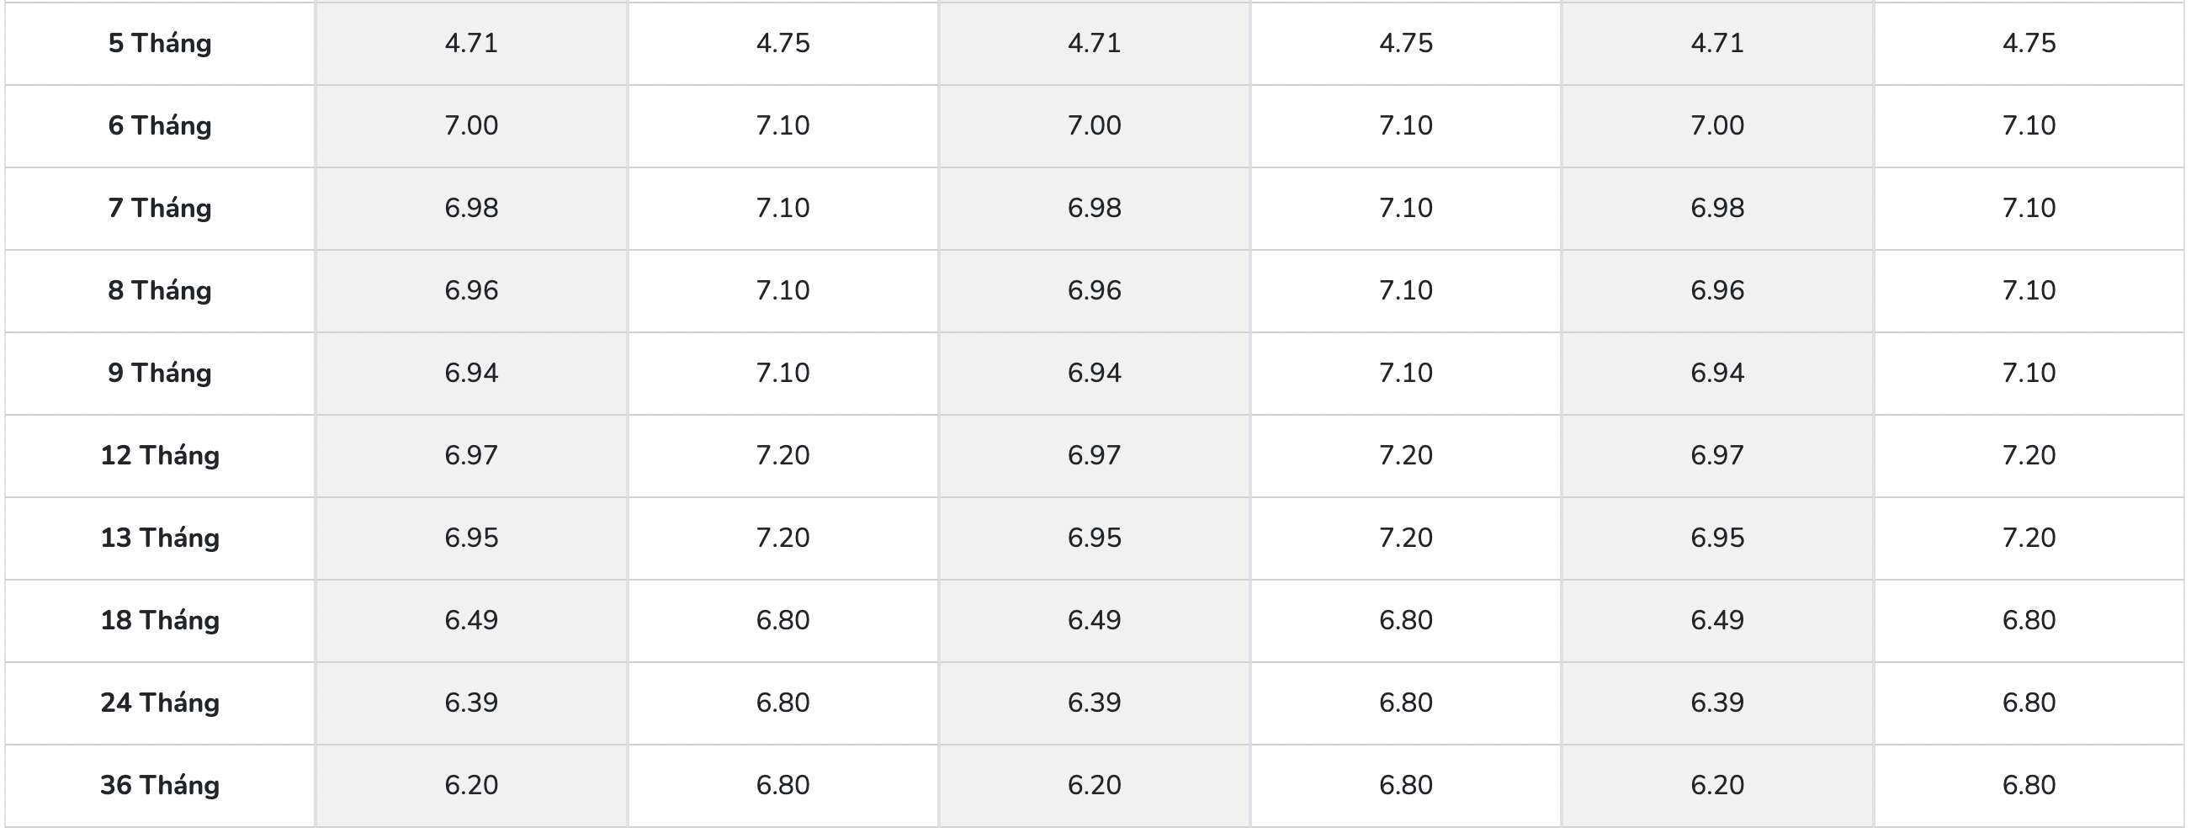Select the "6 Tháng" term cell
The height and width of the screenshot is (838, 2191).
point(160,126)
